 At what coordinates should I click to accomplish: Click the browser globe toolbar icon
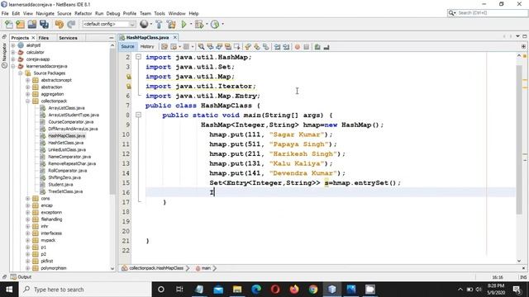pyautogui.click(x=144, y=24)
